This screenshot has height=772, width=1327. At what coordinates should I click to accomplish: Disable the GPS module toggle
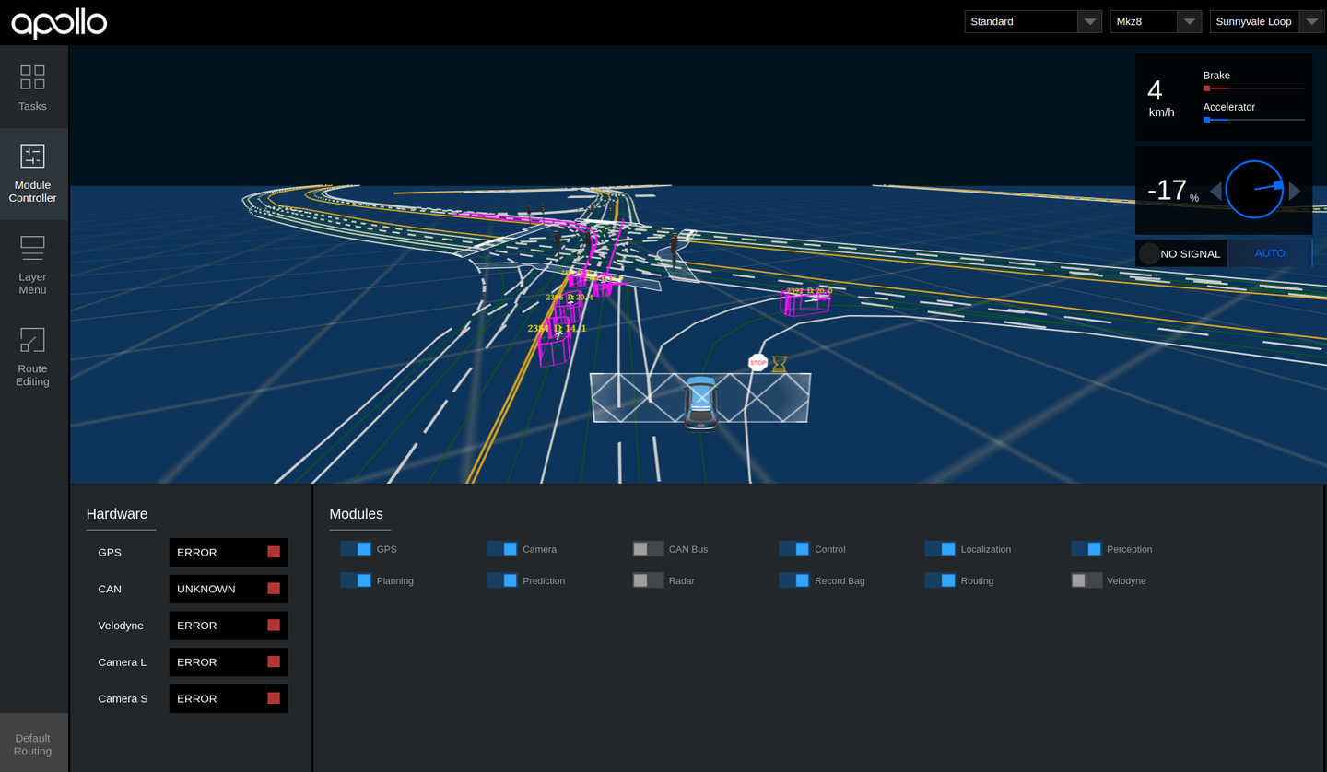coord(356,549)
